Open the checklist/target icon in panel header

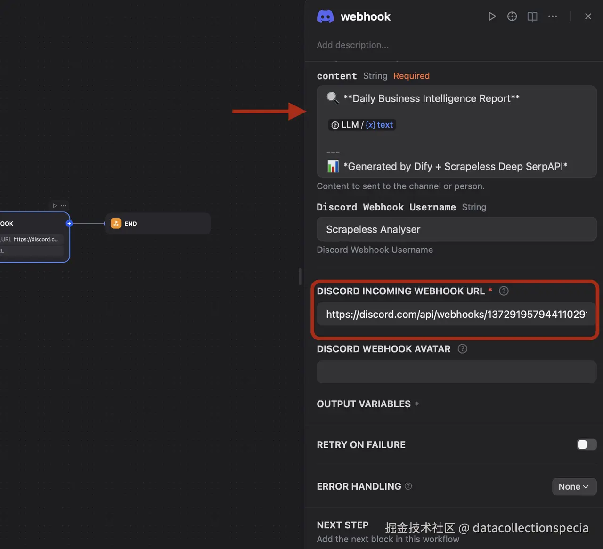point(512,16)
